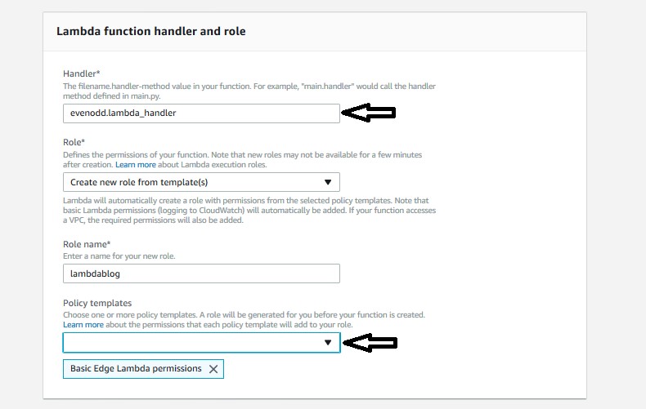Remove the Basic Edge Lambda permissions tag
Screen dimensions: 646x409
[213, 369]
